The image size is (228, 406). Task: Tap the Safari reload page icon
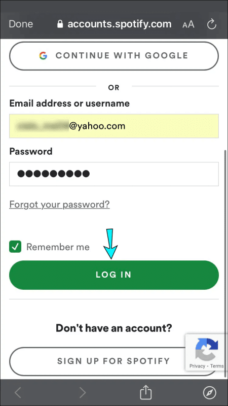[x=212, y=24]
